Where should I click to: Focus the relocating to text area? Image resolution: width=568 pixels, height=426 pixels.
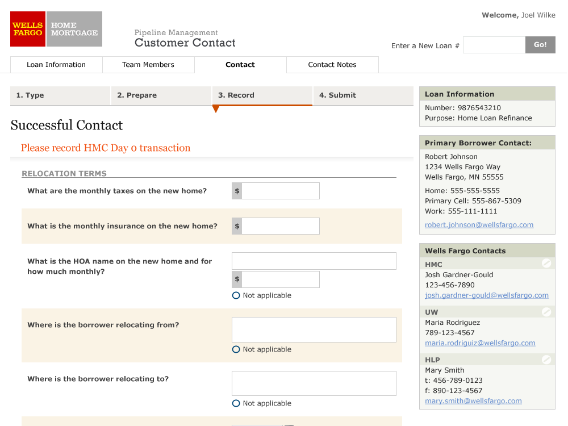pos(314,383)
